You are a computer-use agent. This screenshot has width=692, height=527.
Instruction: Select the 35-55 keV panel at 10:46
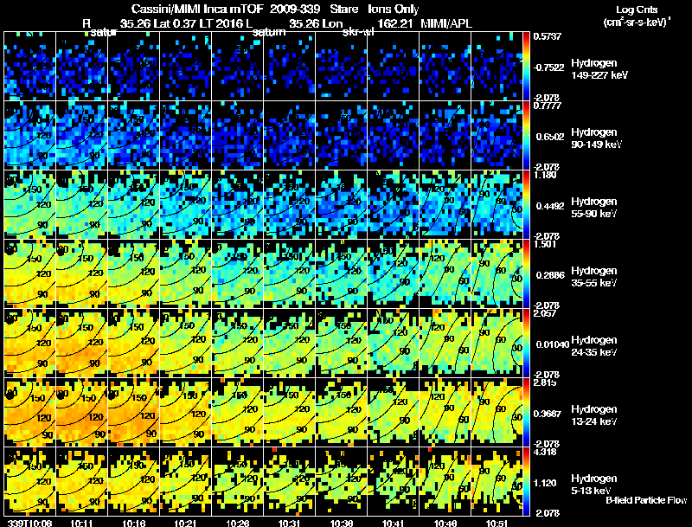pyautogui.click(x=445, y=273)
